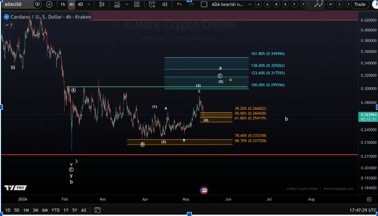Add a symbol with the plus circle icon

pyautogui.click(x=49, y=4)
